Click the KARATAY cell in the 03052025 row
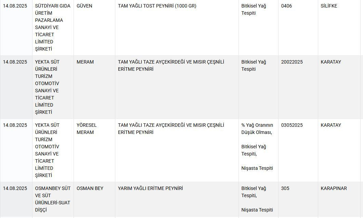 click(x=330, y=125)
